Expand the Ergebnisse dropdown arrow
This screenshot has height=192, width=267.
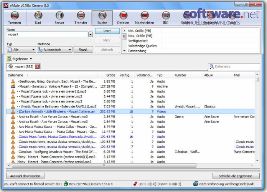click(x=31, y=59)
